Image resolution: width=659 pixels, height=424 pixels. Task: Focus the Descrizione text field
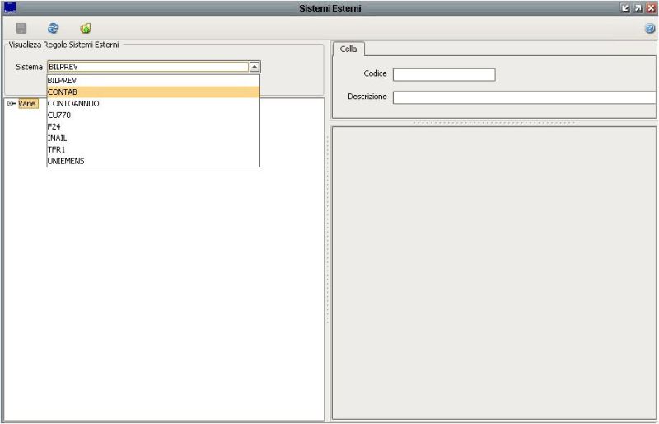tap(524, 97)
